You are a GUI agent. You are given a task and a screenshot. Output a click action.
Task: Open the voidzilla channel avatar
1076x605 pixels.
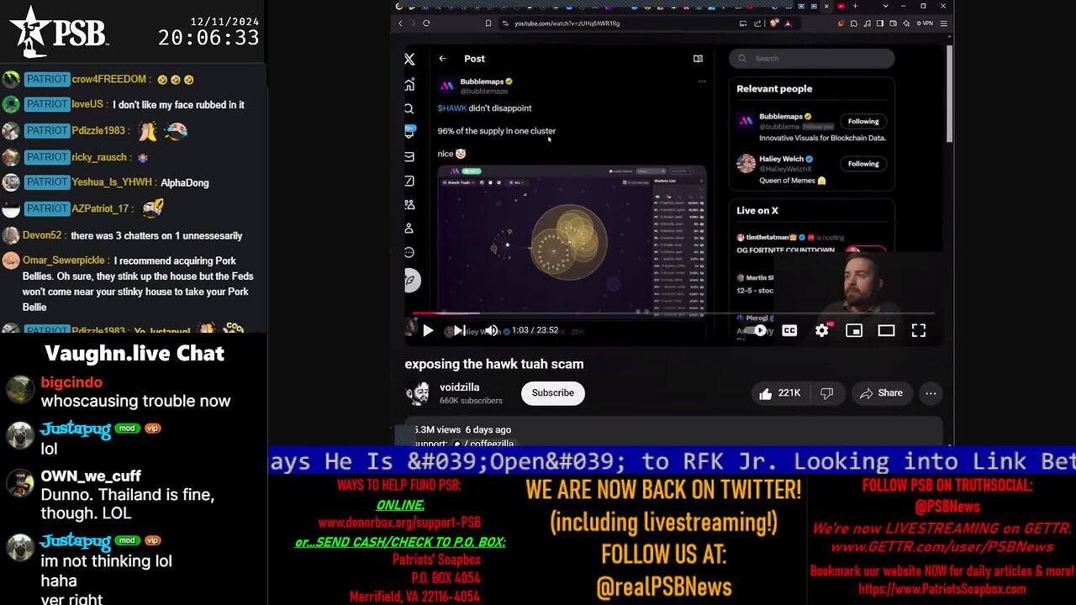[x=418, y=393]
